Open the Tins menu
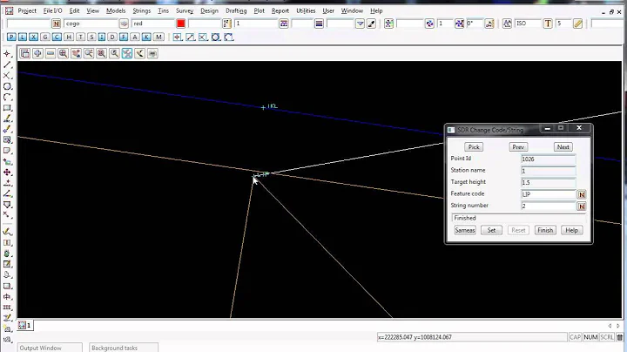The height and width of the screenshot is (352, 627). tap(163, 10)
